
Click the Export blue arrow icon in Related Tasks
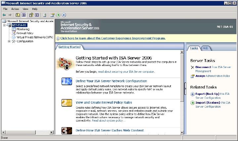point(192,94)
